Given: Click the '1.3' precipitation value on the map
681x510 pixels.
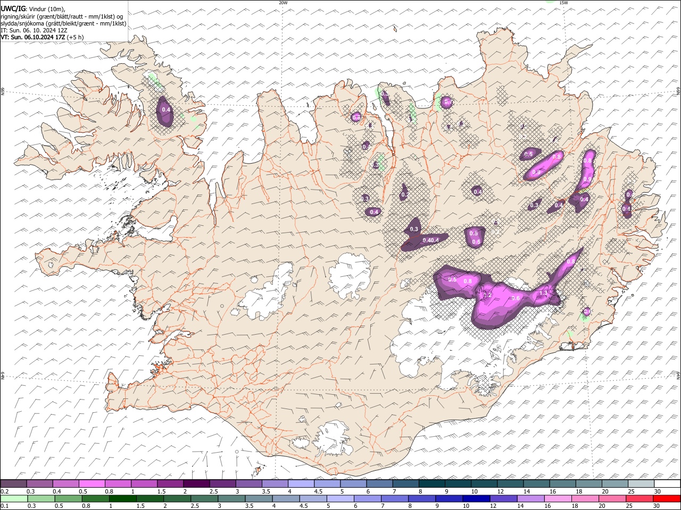Looking at the screenshot, I should [x=543, y=293].
